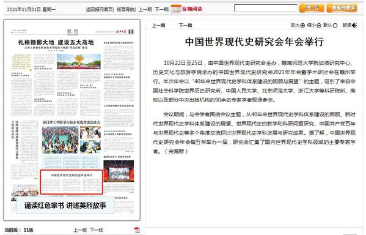The image size is (366, 235).
Task: Click the 放大 text label
Action: point(295,25)
